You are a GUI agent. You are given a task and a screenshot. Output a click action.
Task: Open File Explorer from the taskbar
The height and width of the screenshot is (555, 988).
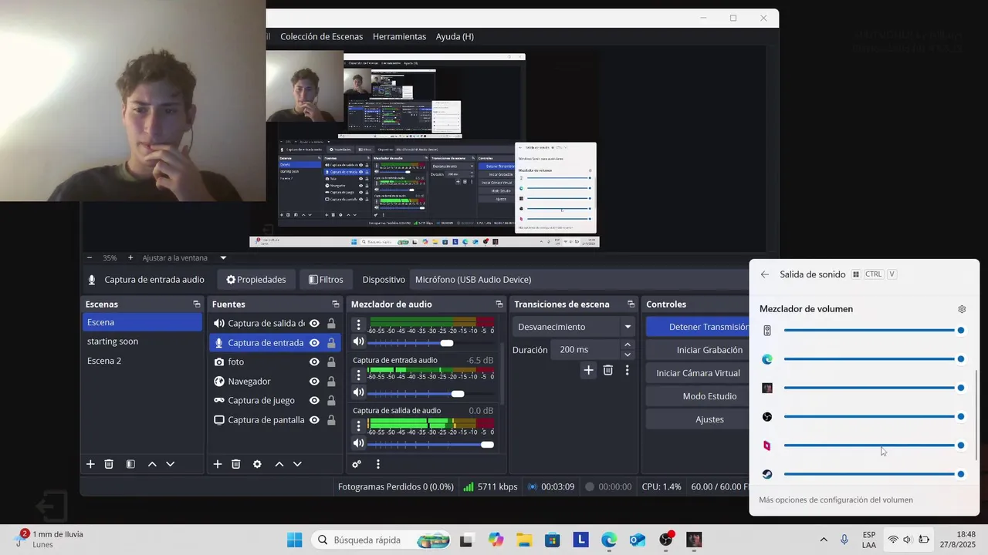(524, 540)
